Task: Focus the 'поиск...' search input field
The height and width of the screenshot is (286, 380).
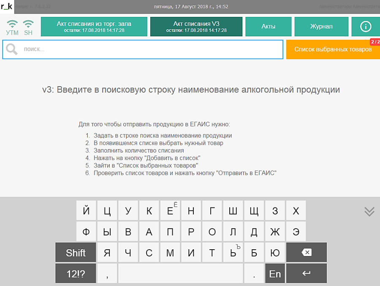Action: click(x=152, y=49)
